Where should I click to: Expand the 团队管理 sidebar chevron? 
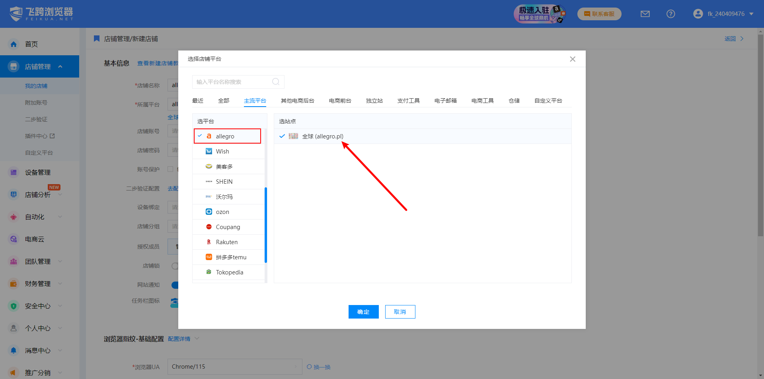60,261
